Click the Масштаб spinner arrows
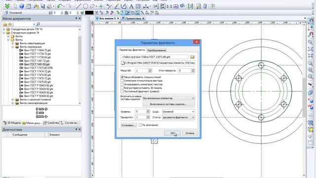This screenshot has width=316, height=178. 150,71
